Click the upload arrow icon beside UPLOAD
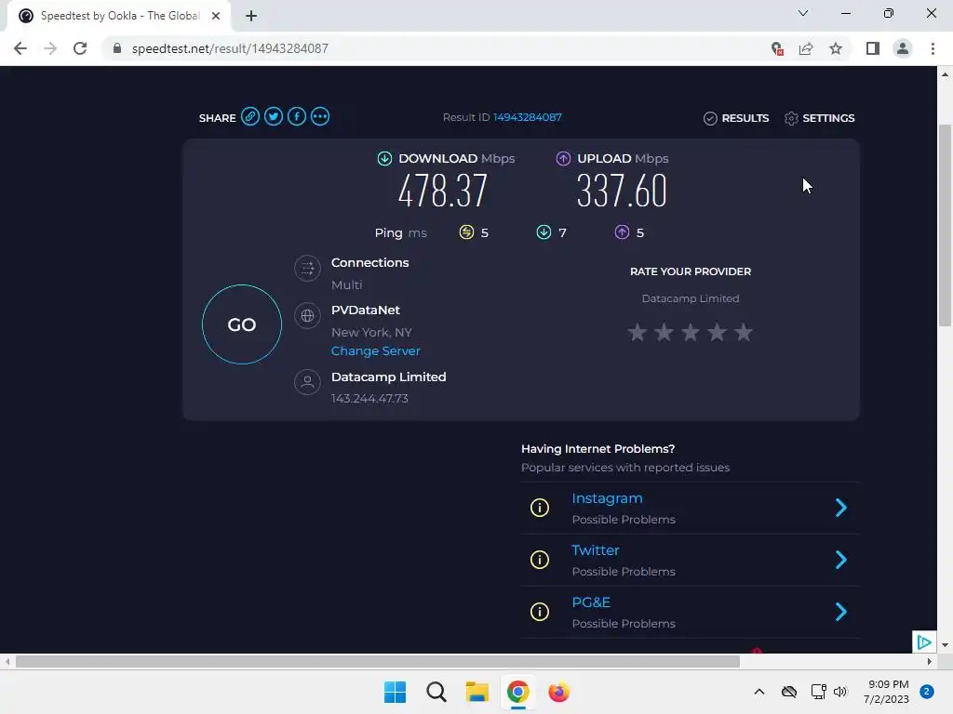The width and height of the screenshot is (953, 714). point(563,158)
